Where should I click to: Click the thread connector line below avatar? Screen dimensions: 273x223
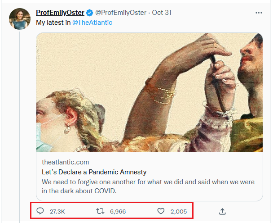(20, 127)
